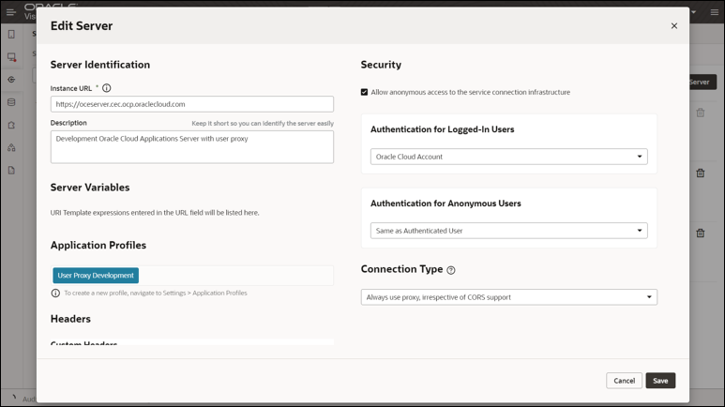Image resolution: width=725 pixels, height=407 pixels.
Task: Click the Application Profiles info icon
Action: (x=55, y=293)
